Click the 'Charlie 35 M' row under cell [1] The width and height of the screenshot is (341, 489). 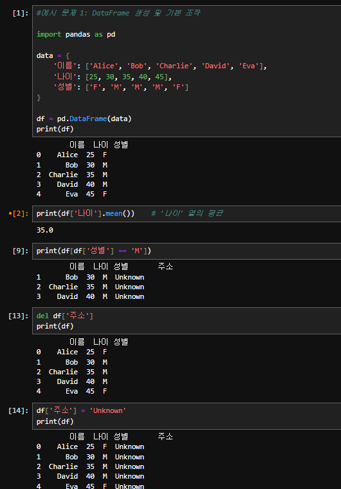tap(72, 175)
